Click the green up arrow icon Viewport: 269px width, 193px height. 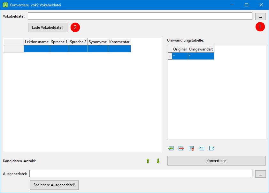point(148,161)
